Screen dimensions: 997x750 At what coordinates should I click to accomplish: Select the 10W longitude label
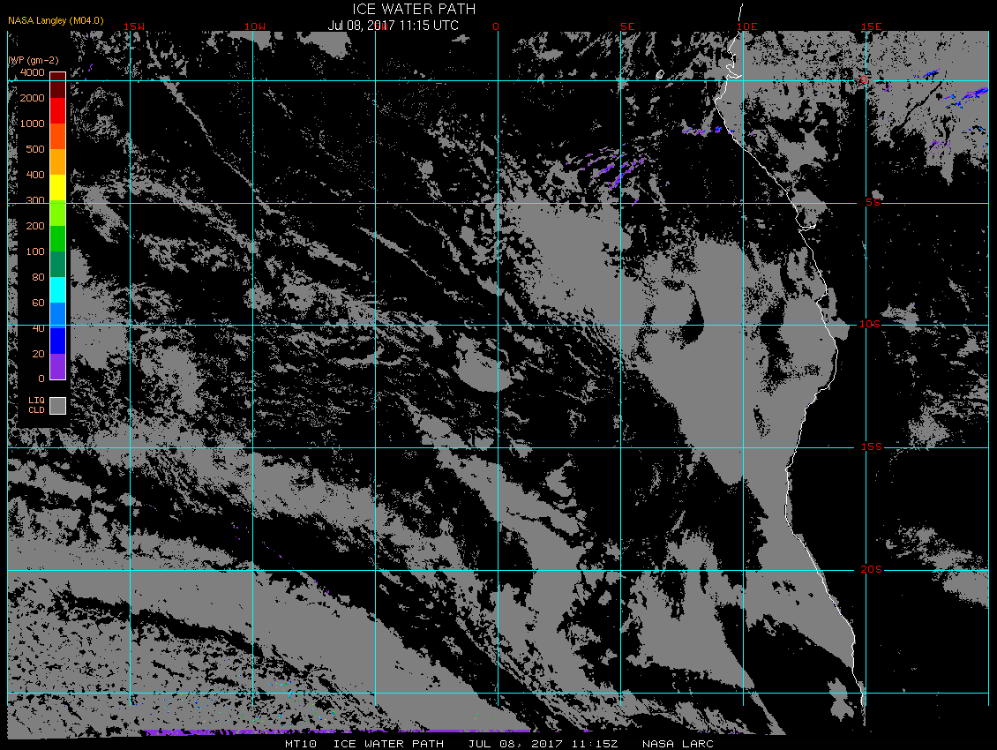tap(255, 26)
